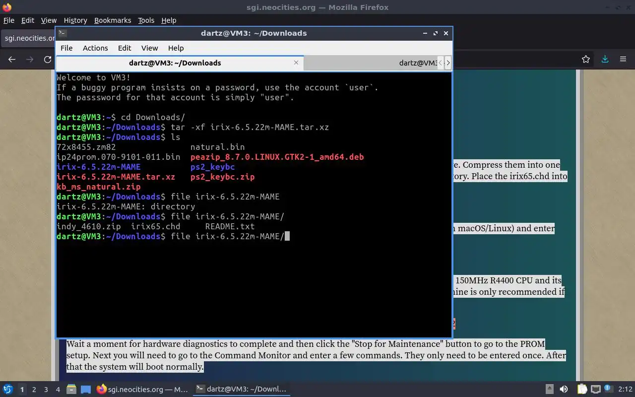635x397 pixels.
Task: Open Firefox Edit menu
Action: coord(28,20)
